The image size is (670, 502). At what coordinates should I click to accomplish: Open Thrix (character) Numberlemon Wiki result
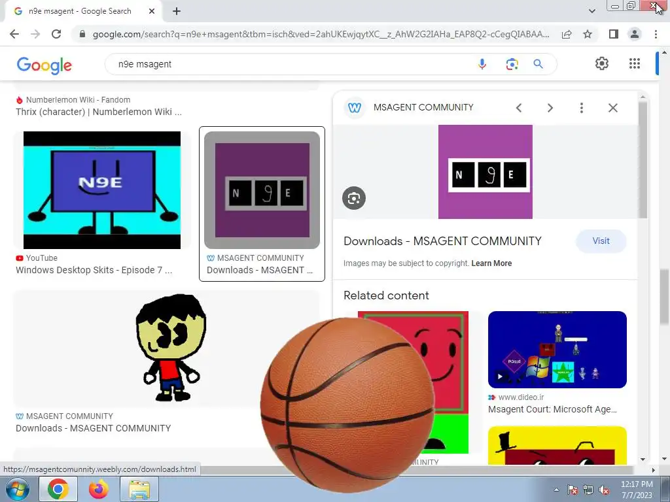[x=99, y=112]
